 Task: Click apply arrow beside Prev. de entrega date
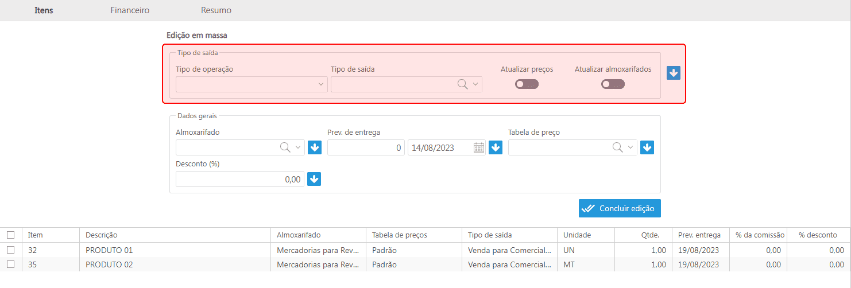[x=496, y=147]
